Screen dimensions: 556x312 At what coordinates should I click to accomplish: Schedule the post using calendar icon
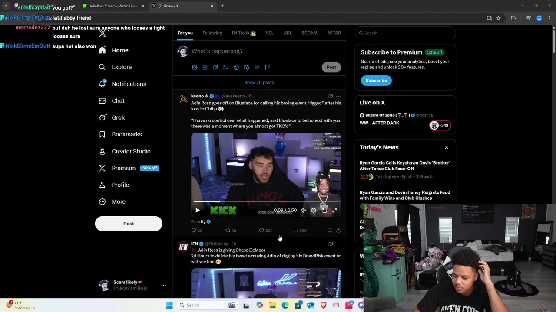click(x=247, y=67)
